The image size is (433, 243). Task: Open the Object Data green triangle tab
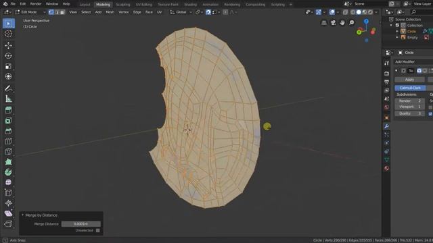(386, 160)
